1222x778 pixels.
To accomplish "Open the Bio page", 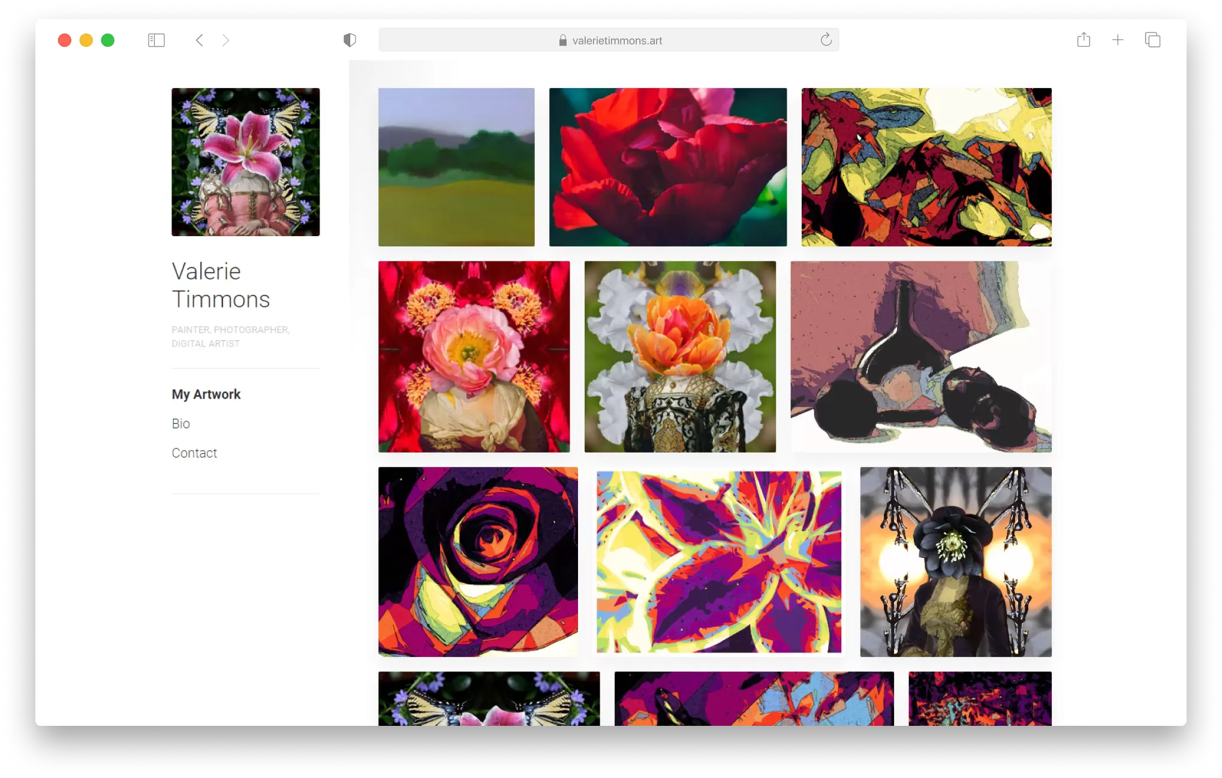I will (x=180, y=424).
